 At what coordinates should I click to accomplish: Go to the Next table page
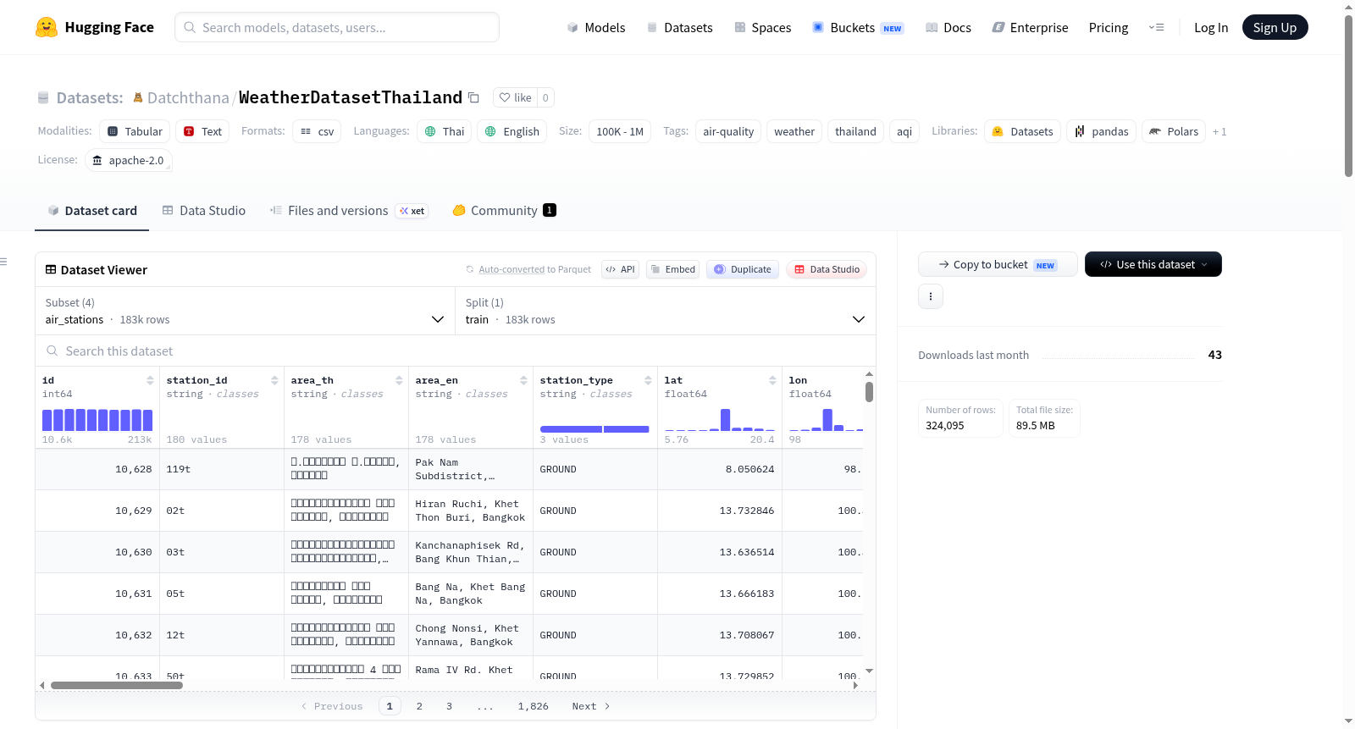(x=591, y=706)
